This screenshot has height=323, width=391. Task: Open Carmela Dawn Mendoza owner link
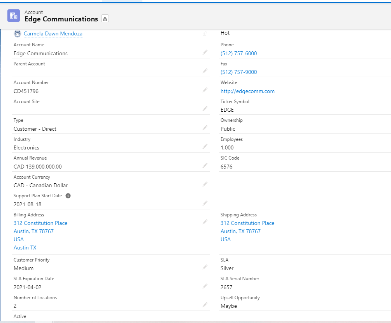click(53, 34)
